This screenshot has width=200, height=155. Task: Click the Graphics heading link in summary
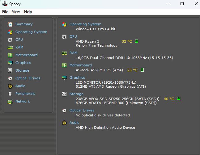[x=77, y=77]
